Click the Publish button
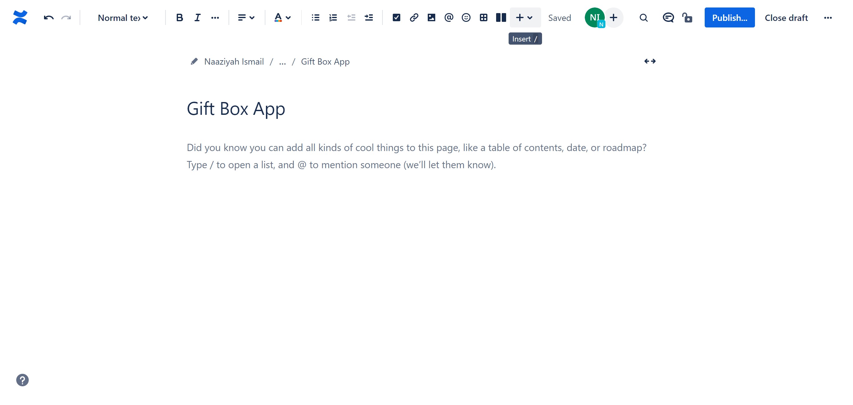853x405 pixels. point(729,17)
